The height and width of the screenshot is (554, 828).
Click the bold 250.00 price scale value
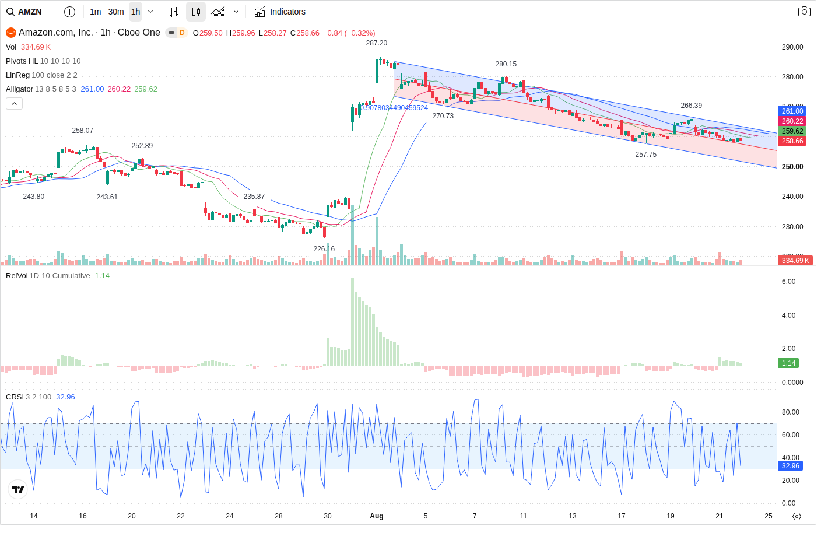792,167
